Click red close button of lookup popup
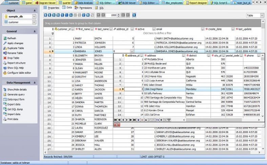This screenshot has height=165, width=267. 117,125
